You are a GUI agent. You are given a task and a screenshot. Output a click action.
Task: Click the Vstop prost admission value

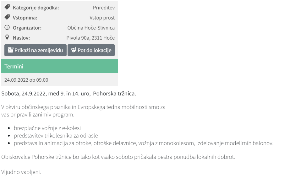pyautogui.click(x=102, y=18)
